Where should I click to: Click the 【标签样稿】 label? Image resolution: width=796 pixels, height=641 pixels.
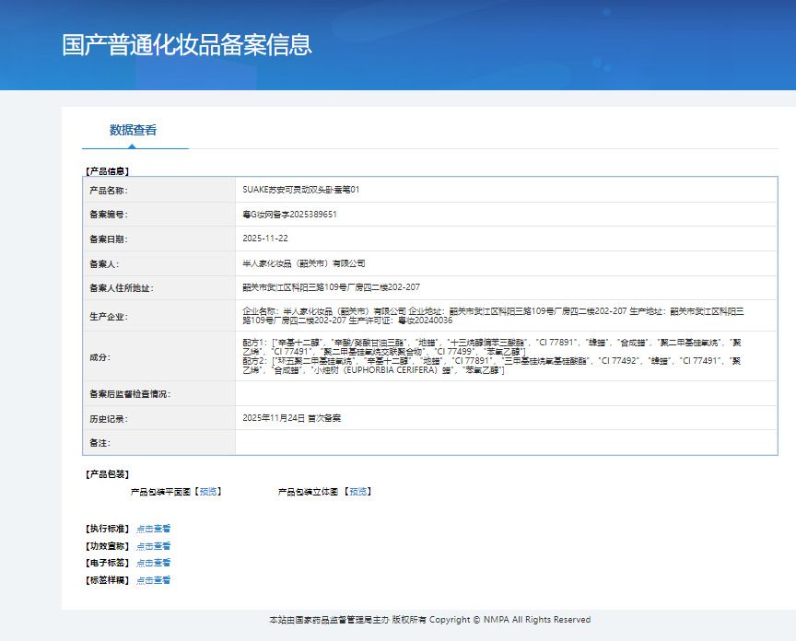pyautogui.click(x=107, y=579)
